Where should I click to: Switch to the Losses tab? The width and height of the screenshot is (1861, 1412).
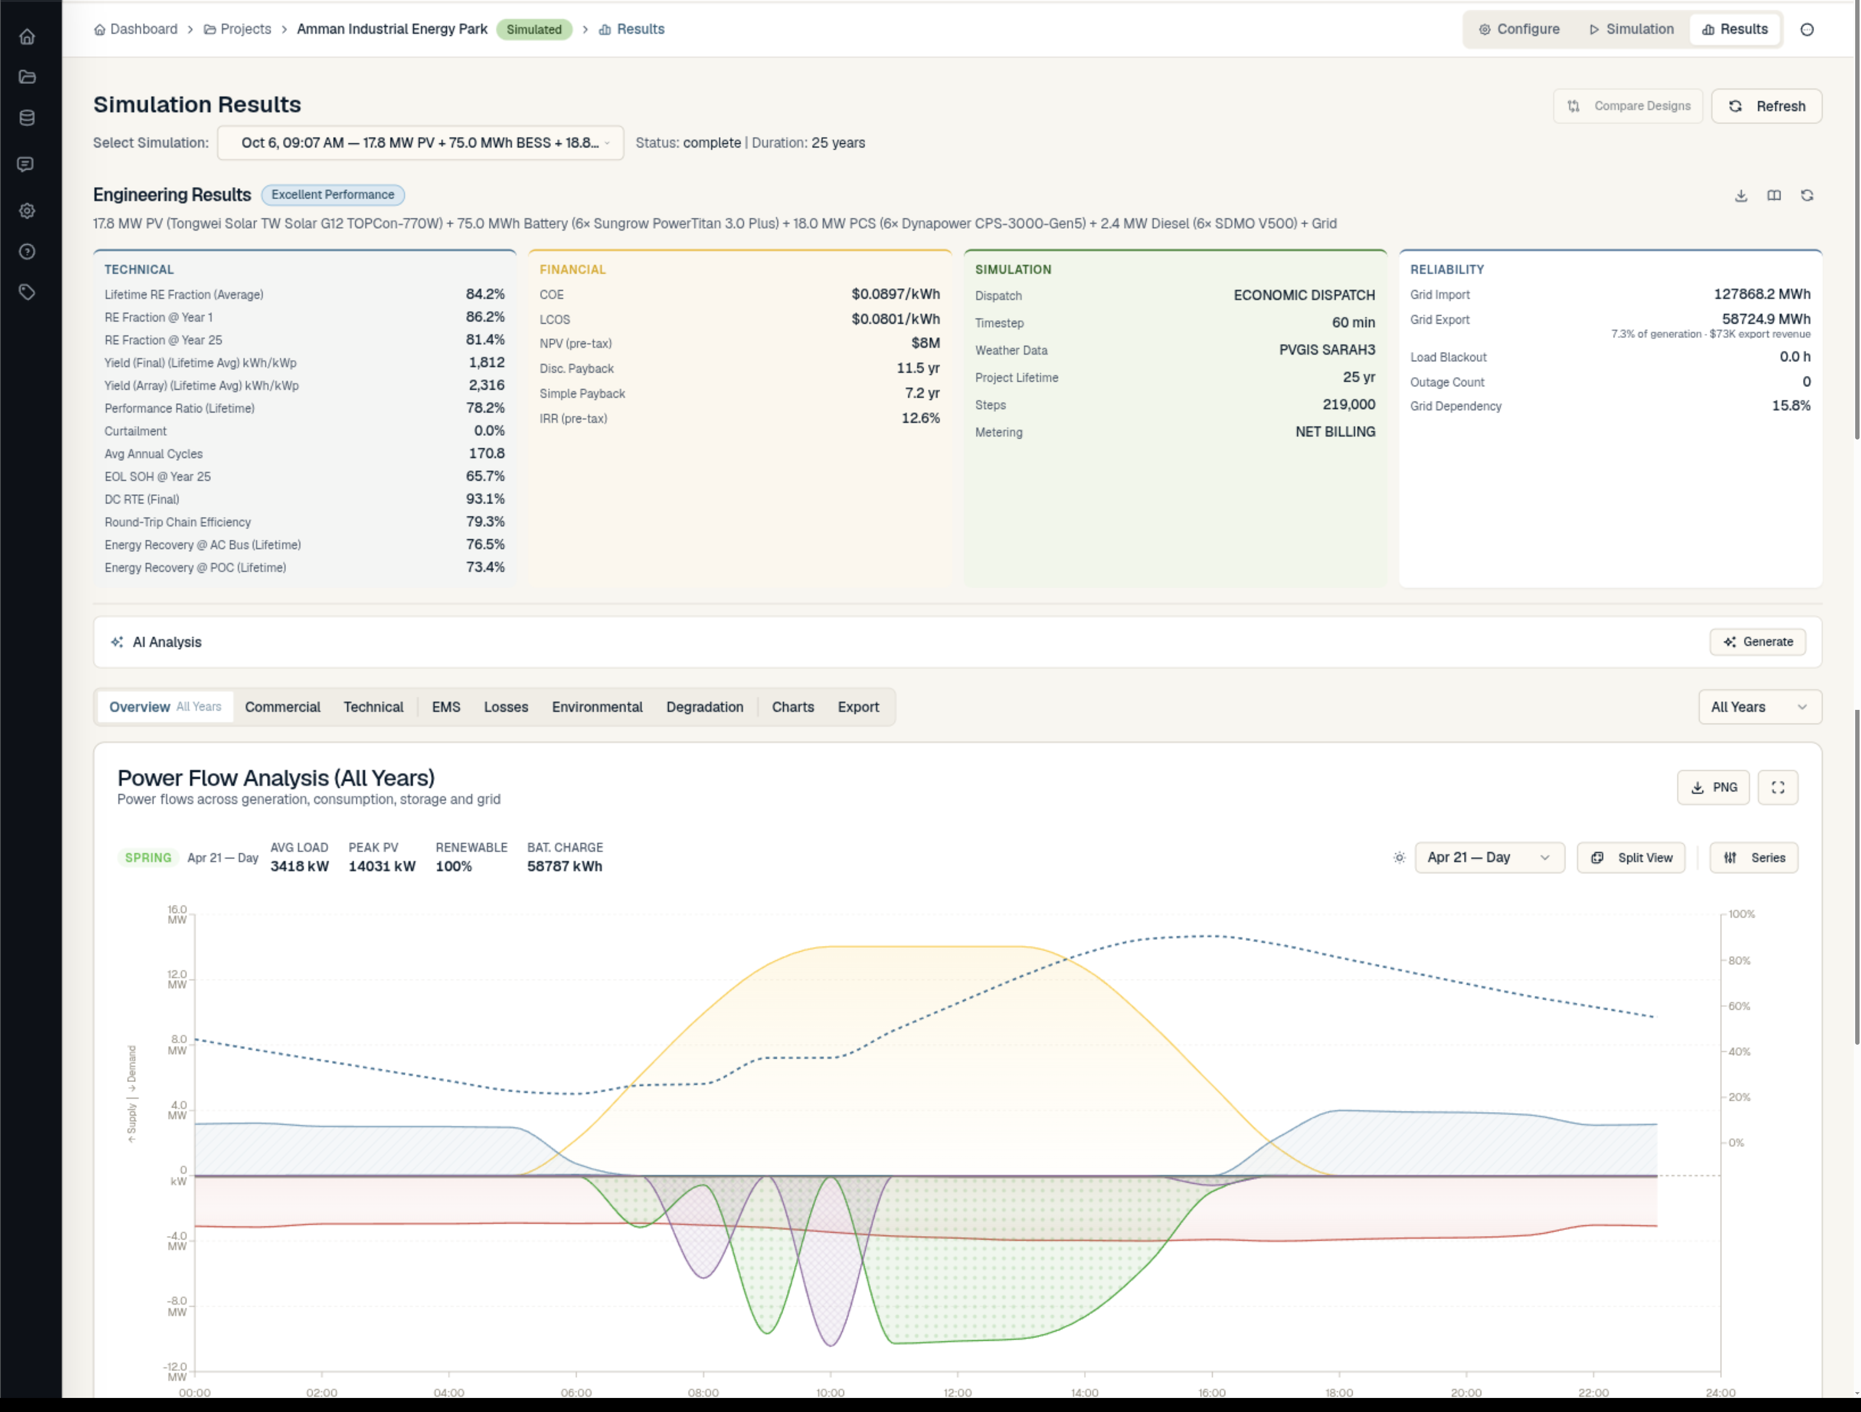[505, 707]
